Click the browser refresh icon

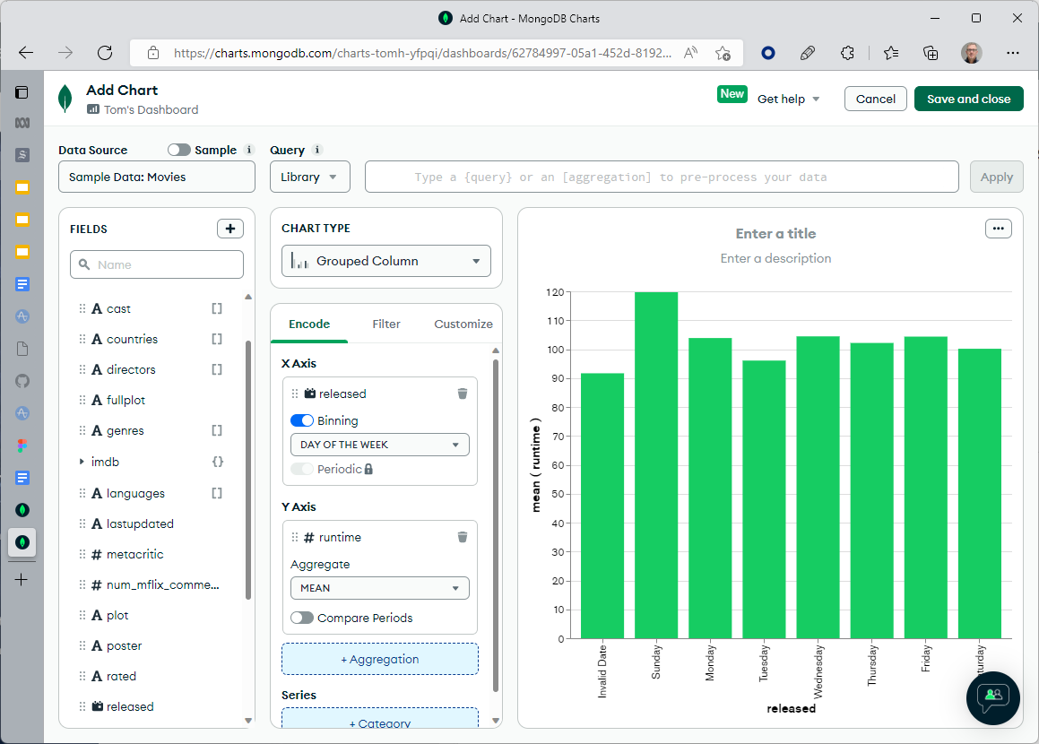[x=105, y=53]
